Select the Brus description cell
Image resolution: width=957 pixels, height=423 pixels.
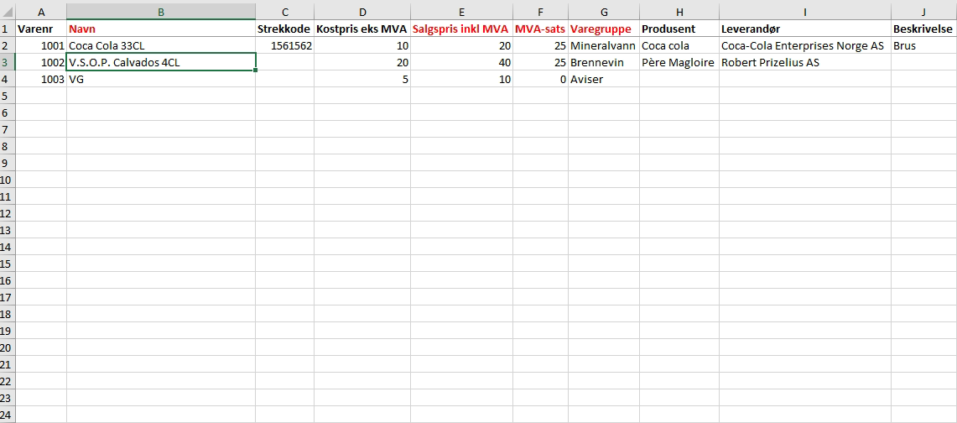(923, 45)
